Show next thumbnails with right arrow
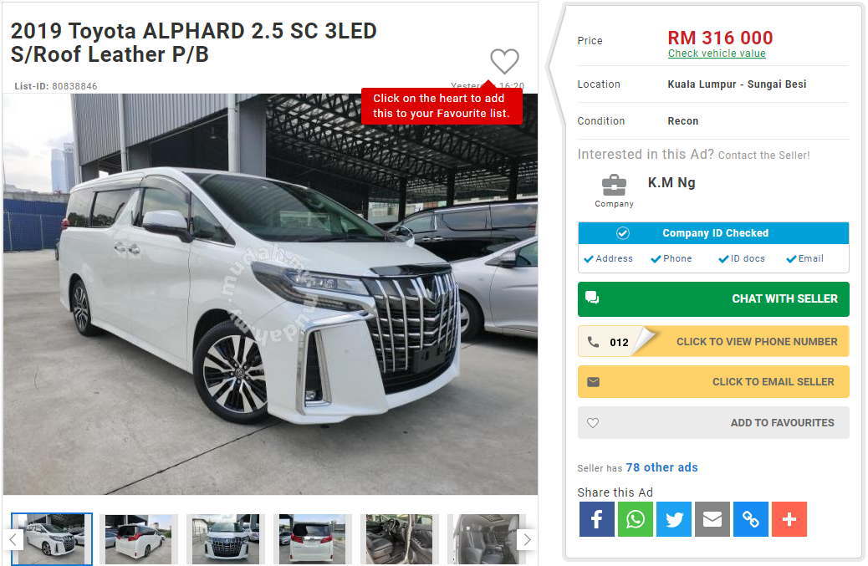 [x=527, y=539]
